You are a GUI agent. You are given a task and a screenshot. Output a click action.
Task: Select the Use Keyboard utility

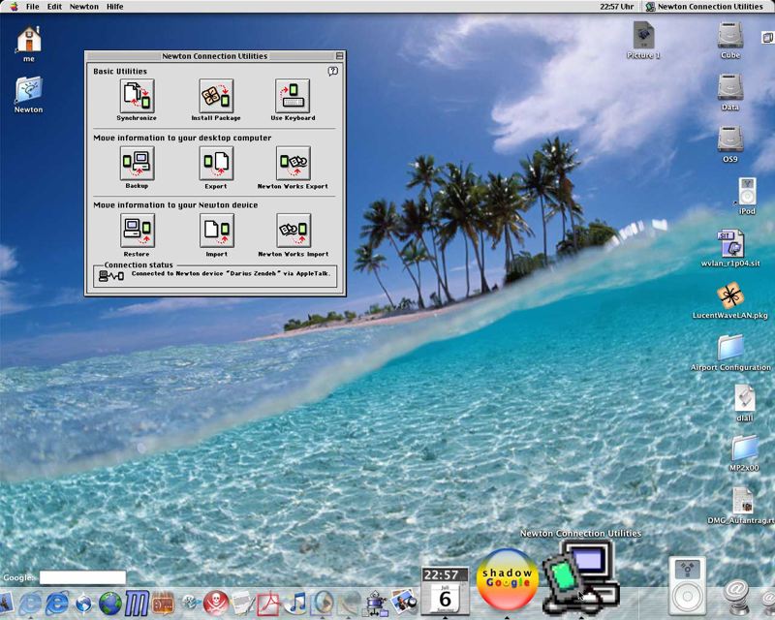[293, 96]
